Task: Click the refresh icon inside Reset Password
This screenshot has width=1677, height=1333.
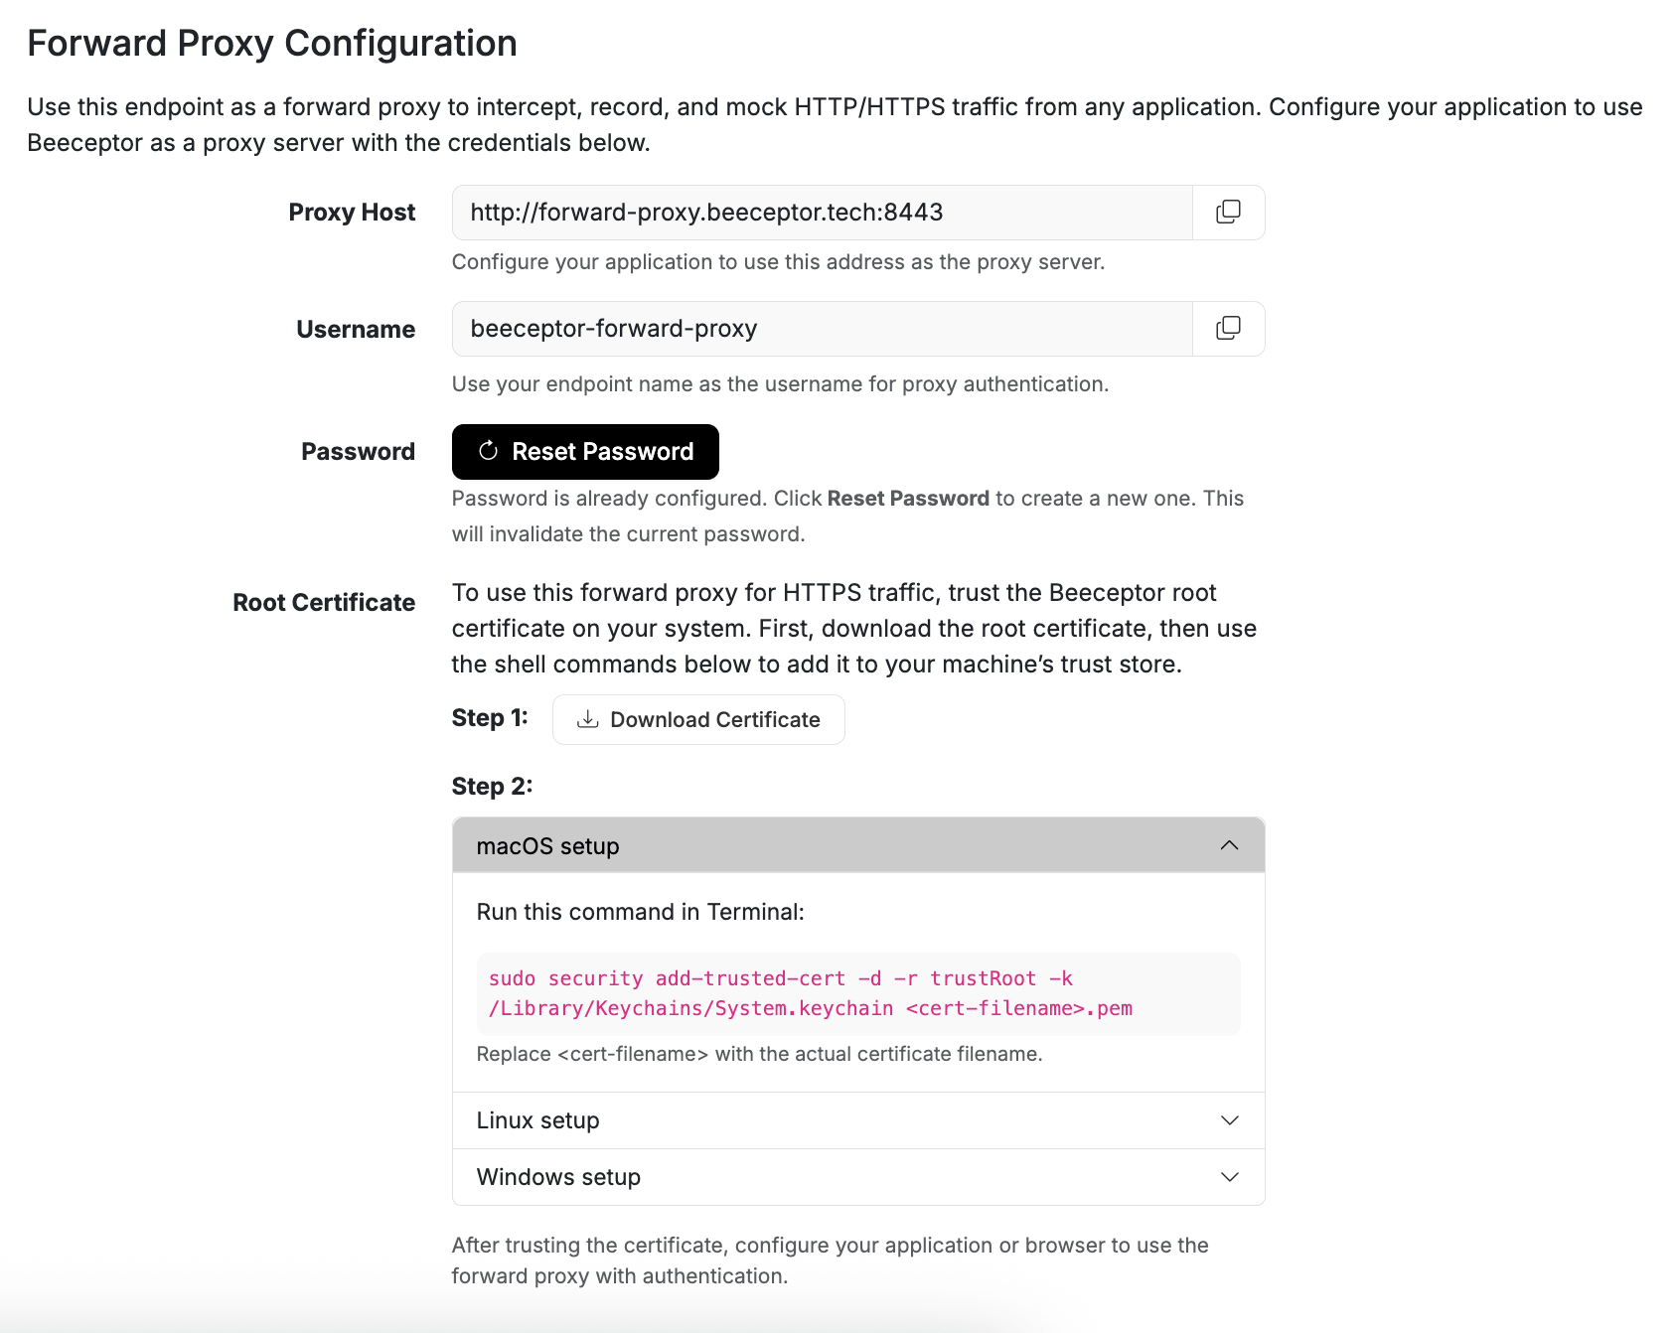Action: click(x=488, y=451)
